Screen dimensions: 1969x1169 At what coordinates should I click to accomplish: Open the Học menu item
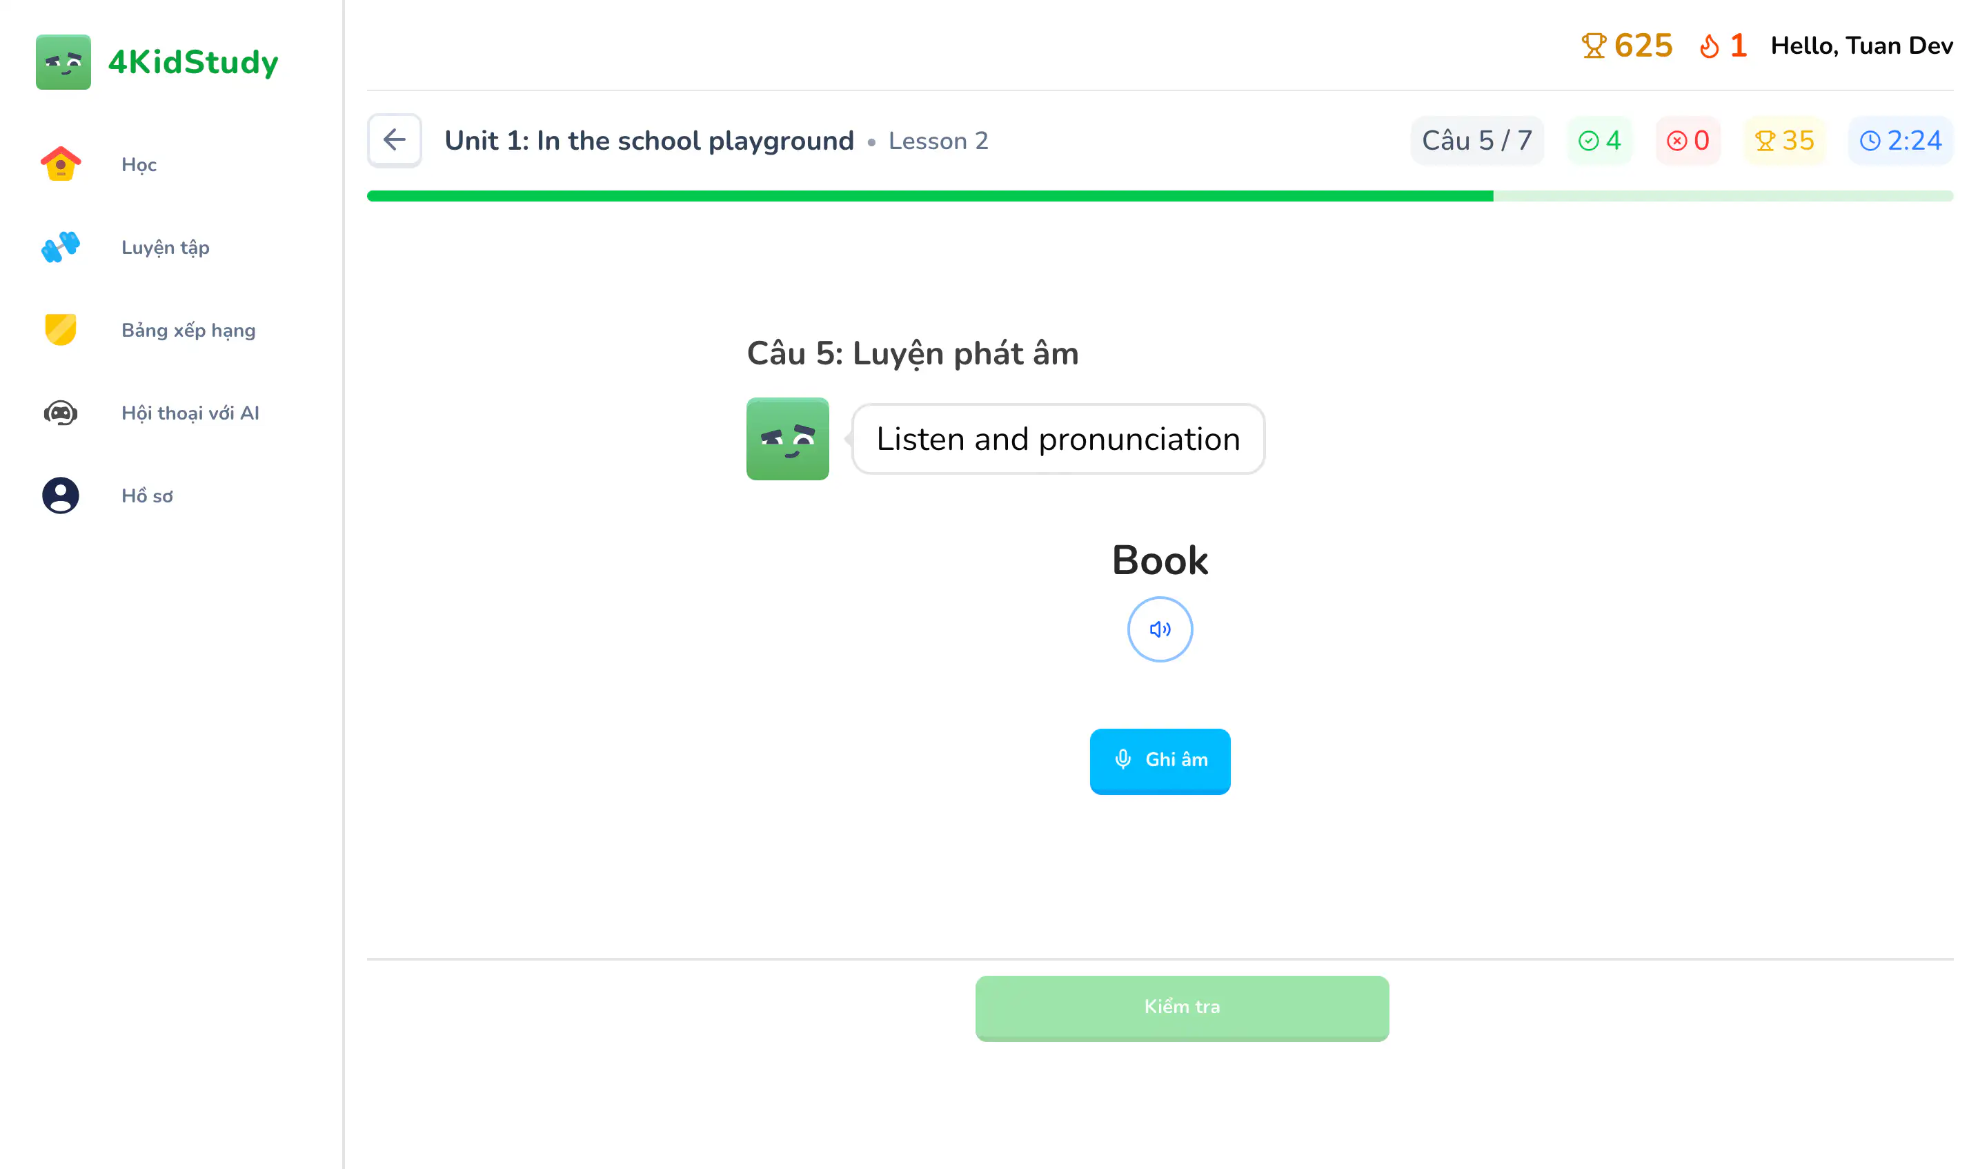[x=139, y=165]
